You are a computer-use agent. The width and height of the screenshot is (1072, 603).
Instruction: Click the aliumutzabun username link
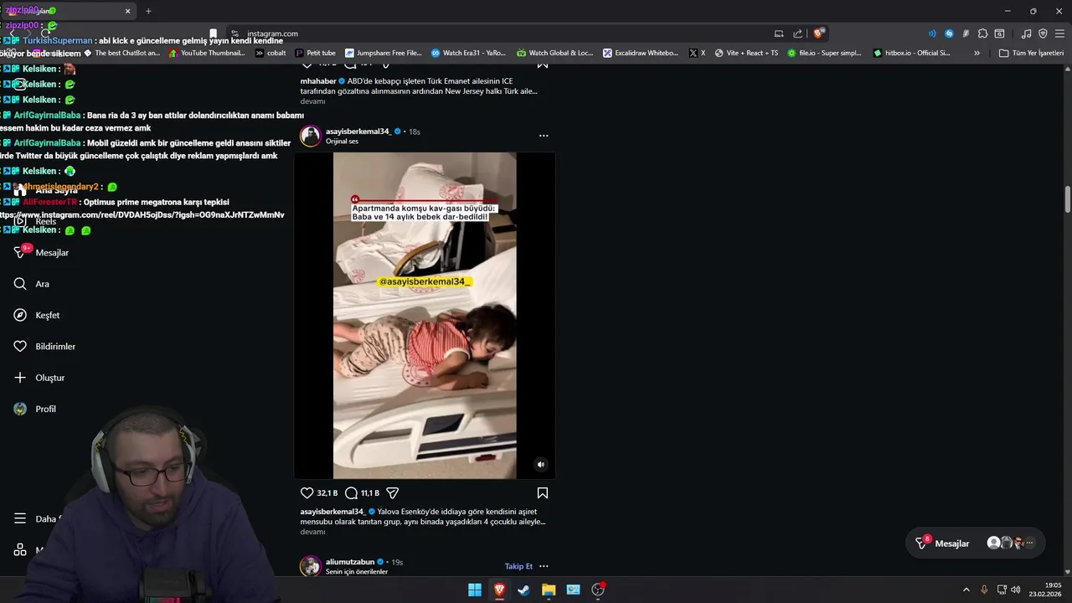pyautogui.click(x=350, y=562)
